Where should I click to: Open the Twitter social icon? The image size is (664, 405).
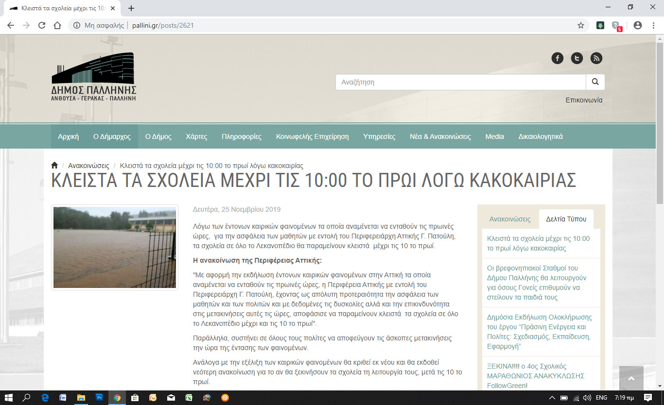click(577, 58)
